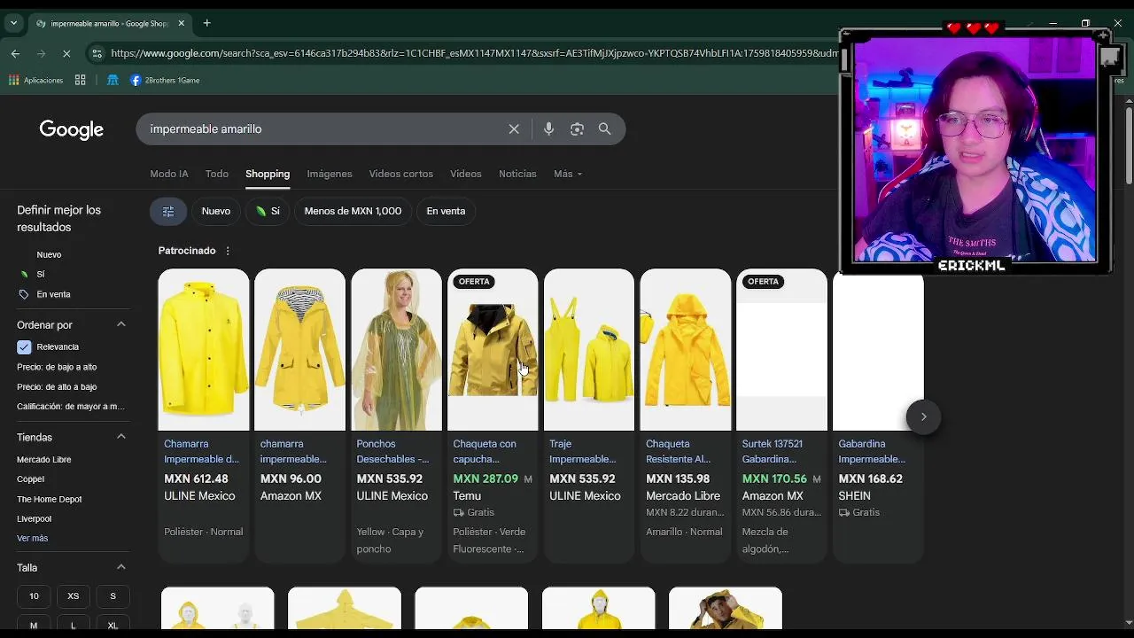Open the ULINE Chamarra Impermeable MXN 612.48 product

click(x=204, y=415)
